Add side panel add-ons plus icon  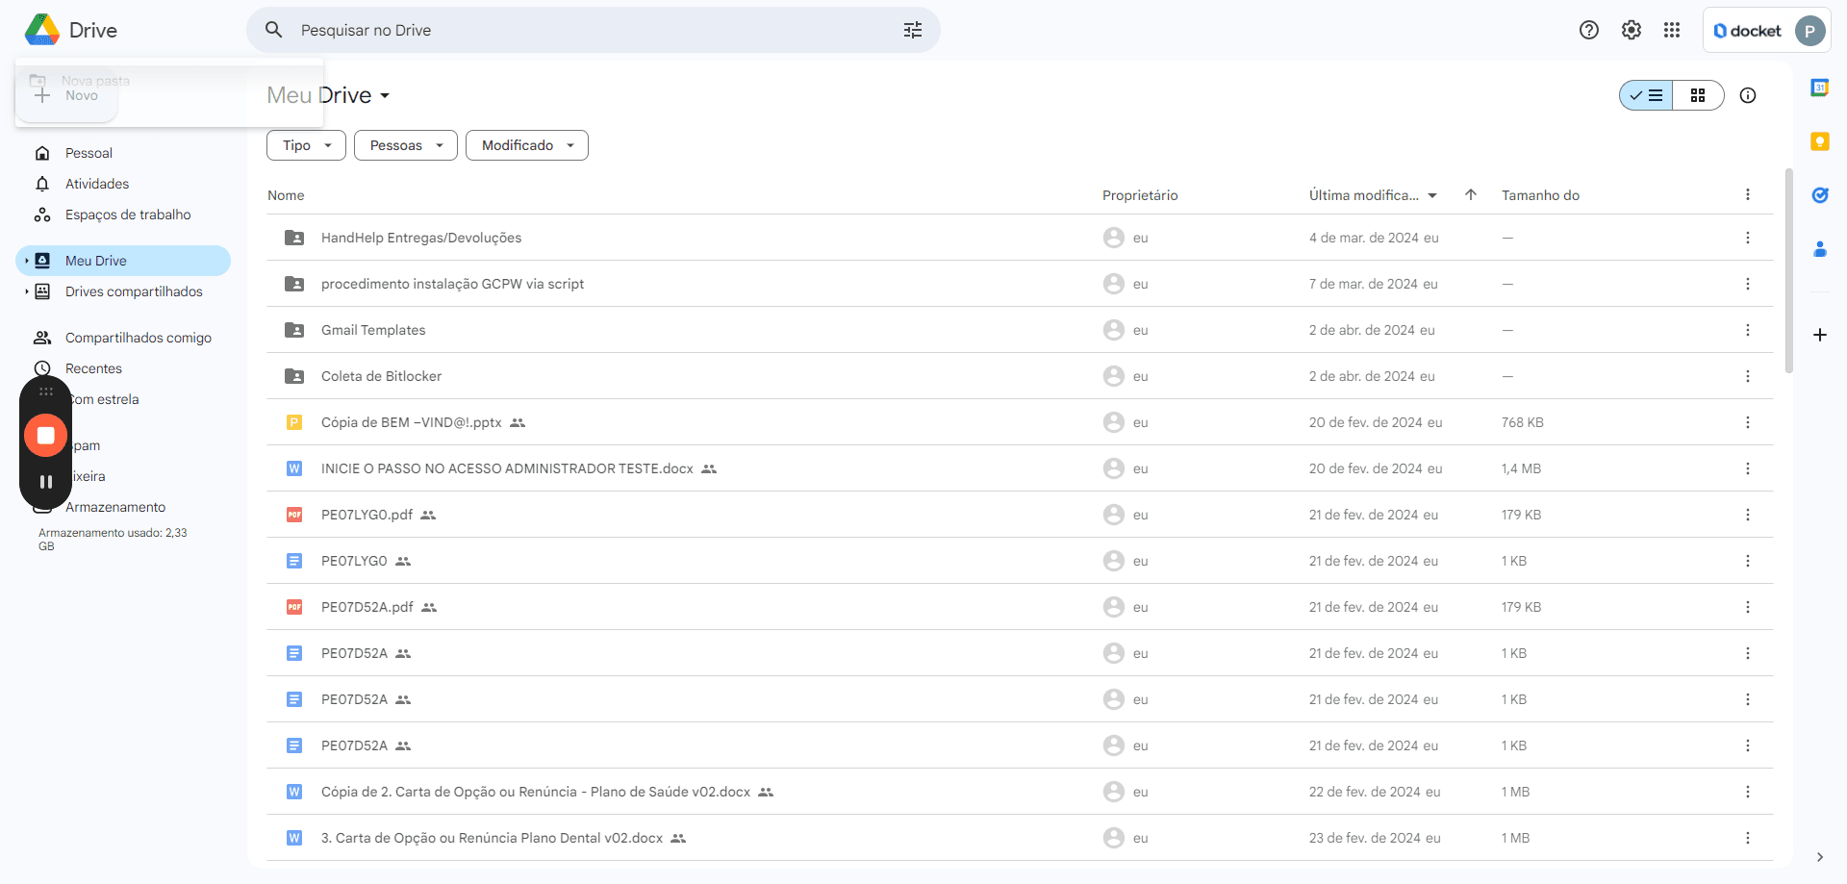click(1820, 335)
